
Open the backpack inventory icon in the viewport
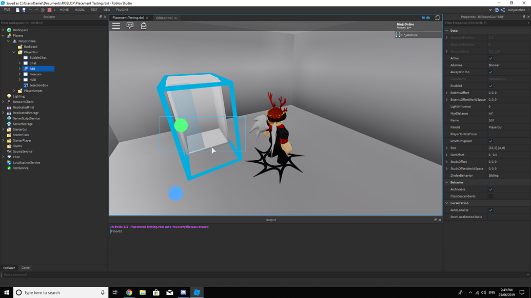(144, 26)
